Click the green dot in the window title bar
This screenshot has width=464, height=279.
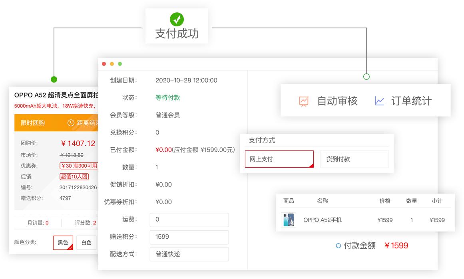tap(120, 63)
